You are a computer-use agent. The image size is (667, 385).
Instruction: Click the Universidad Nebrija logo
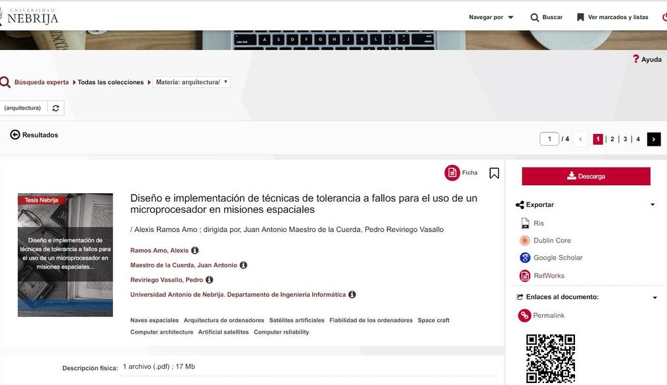pos(29,16)
